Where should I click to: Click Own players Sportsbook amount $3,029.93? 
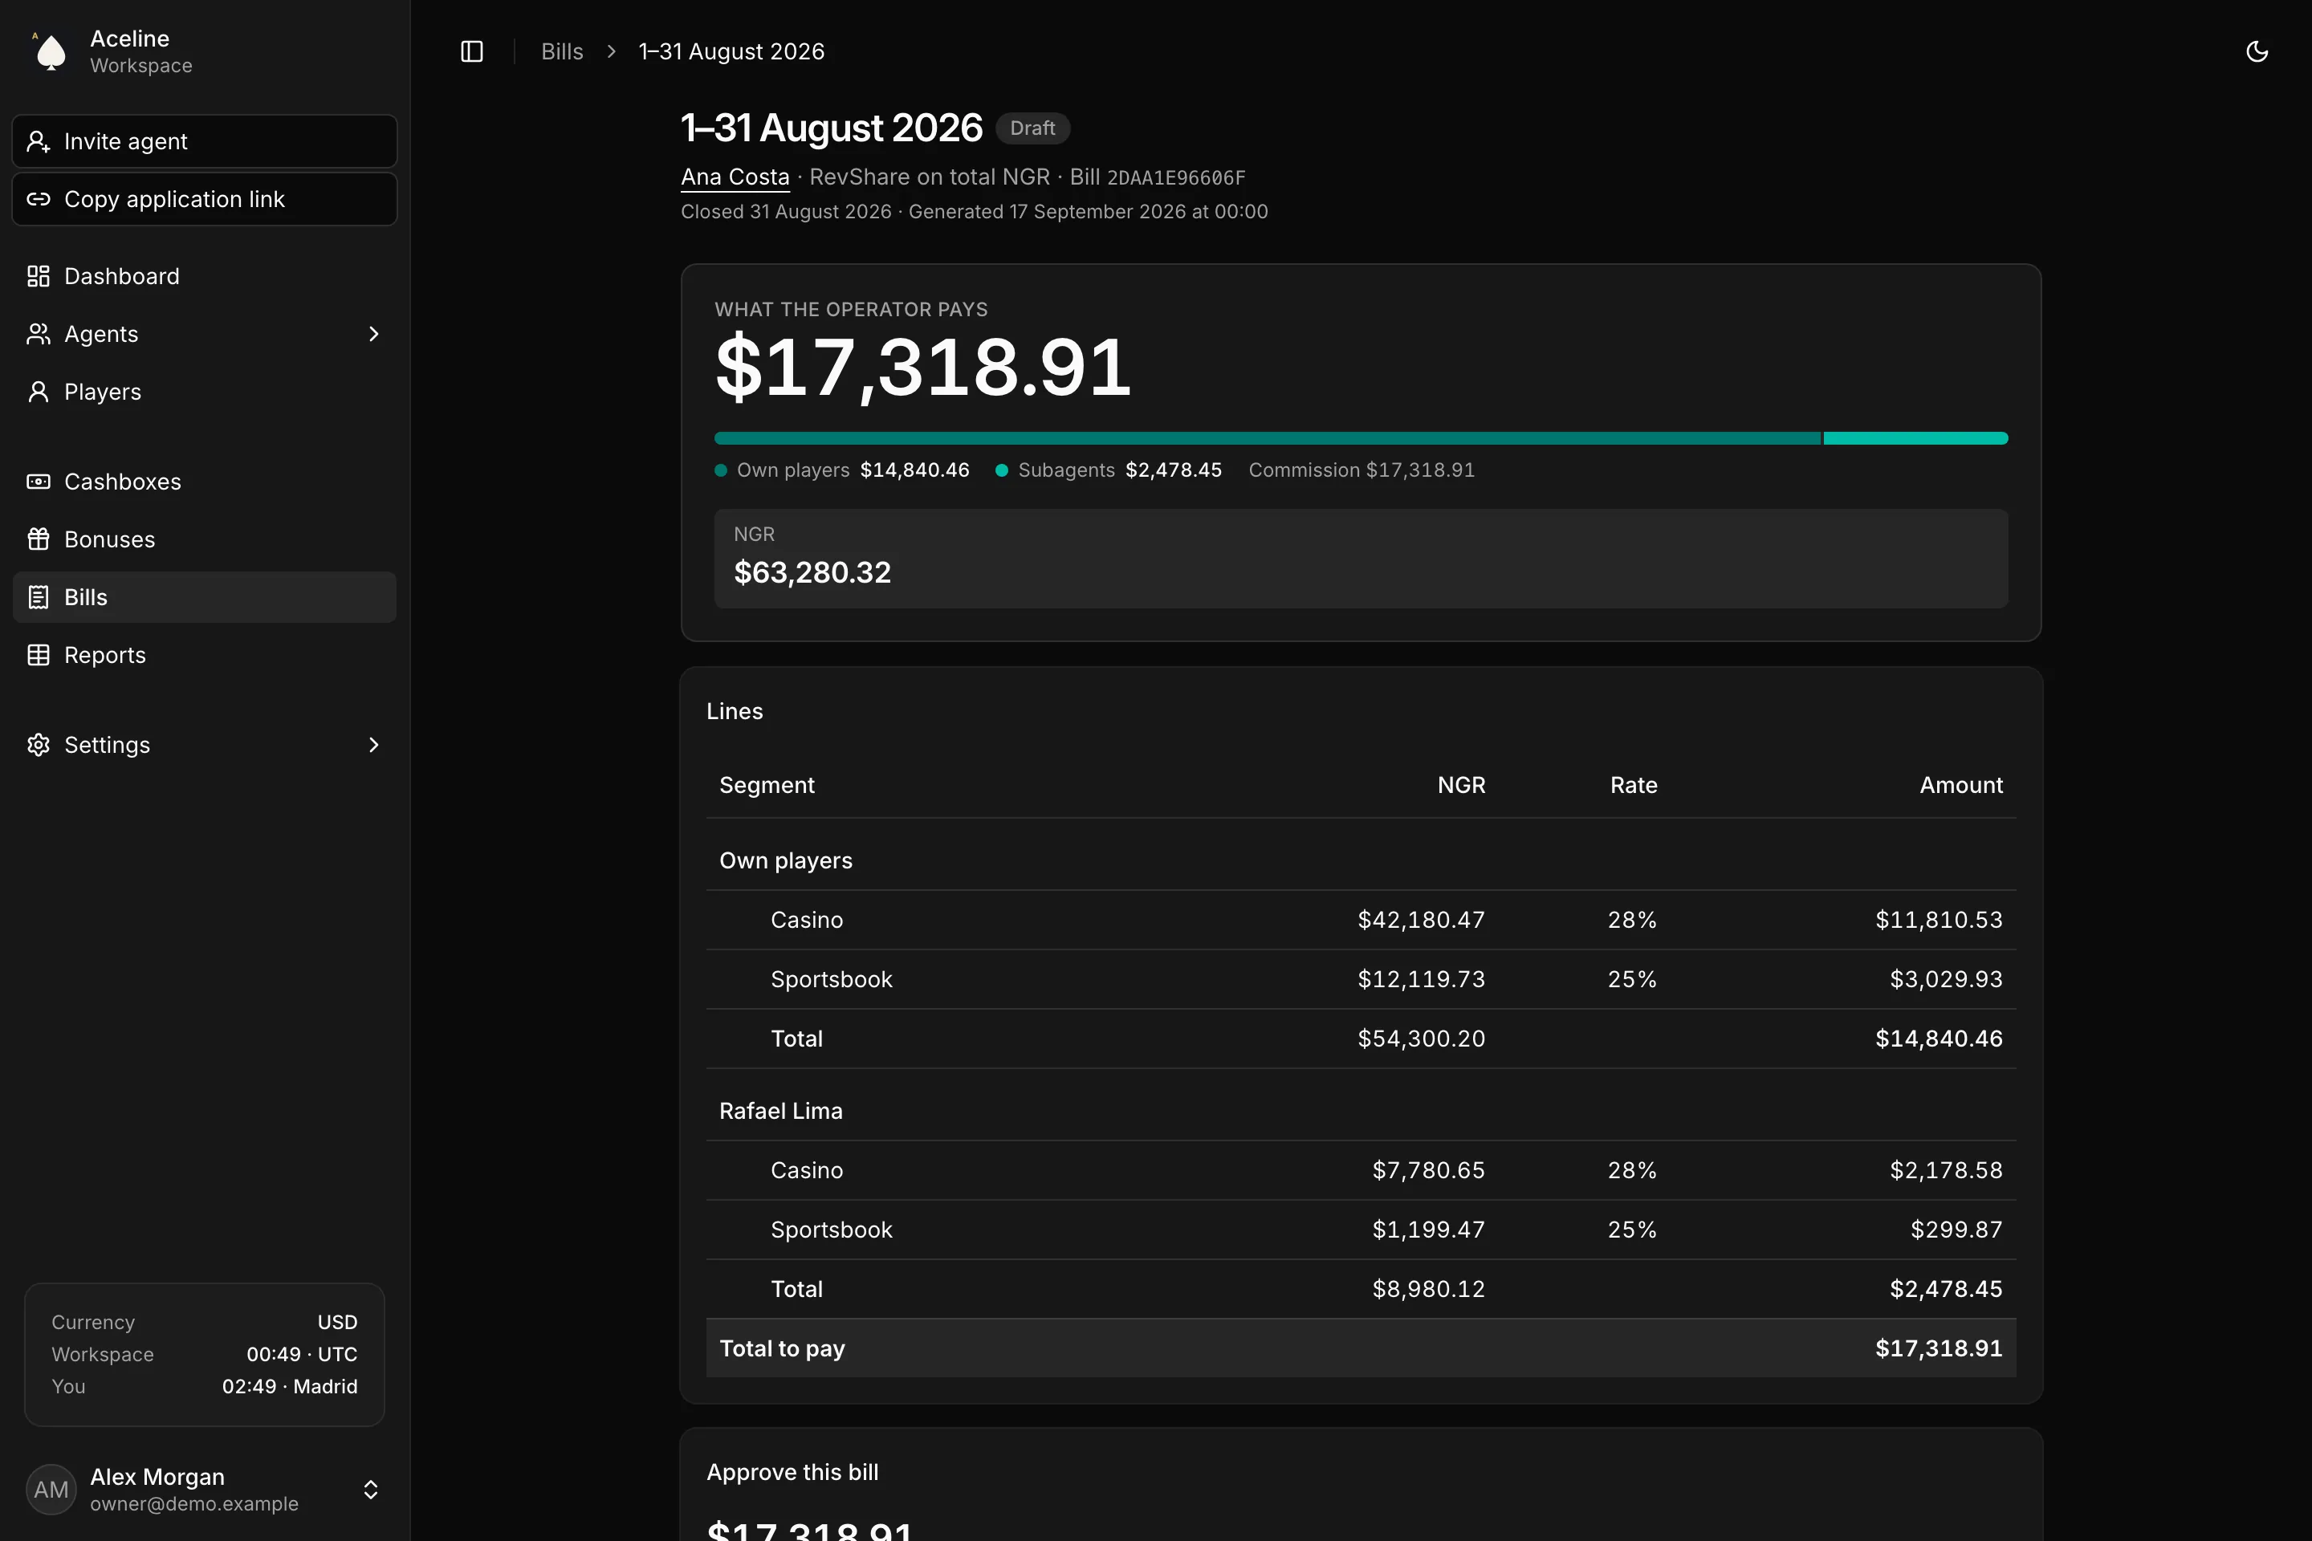pos(1946,980)
